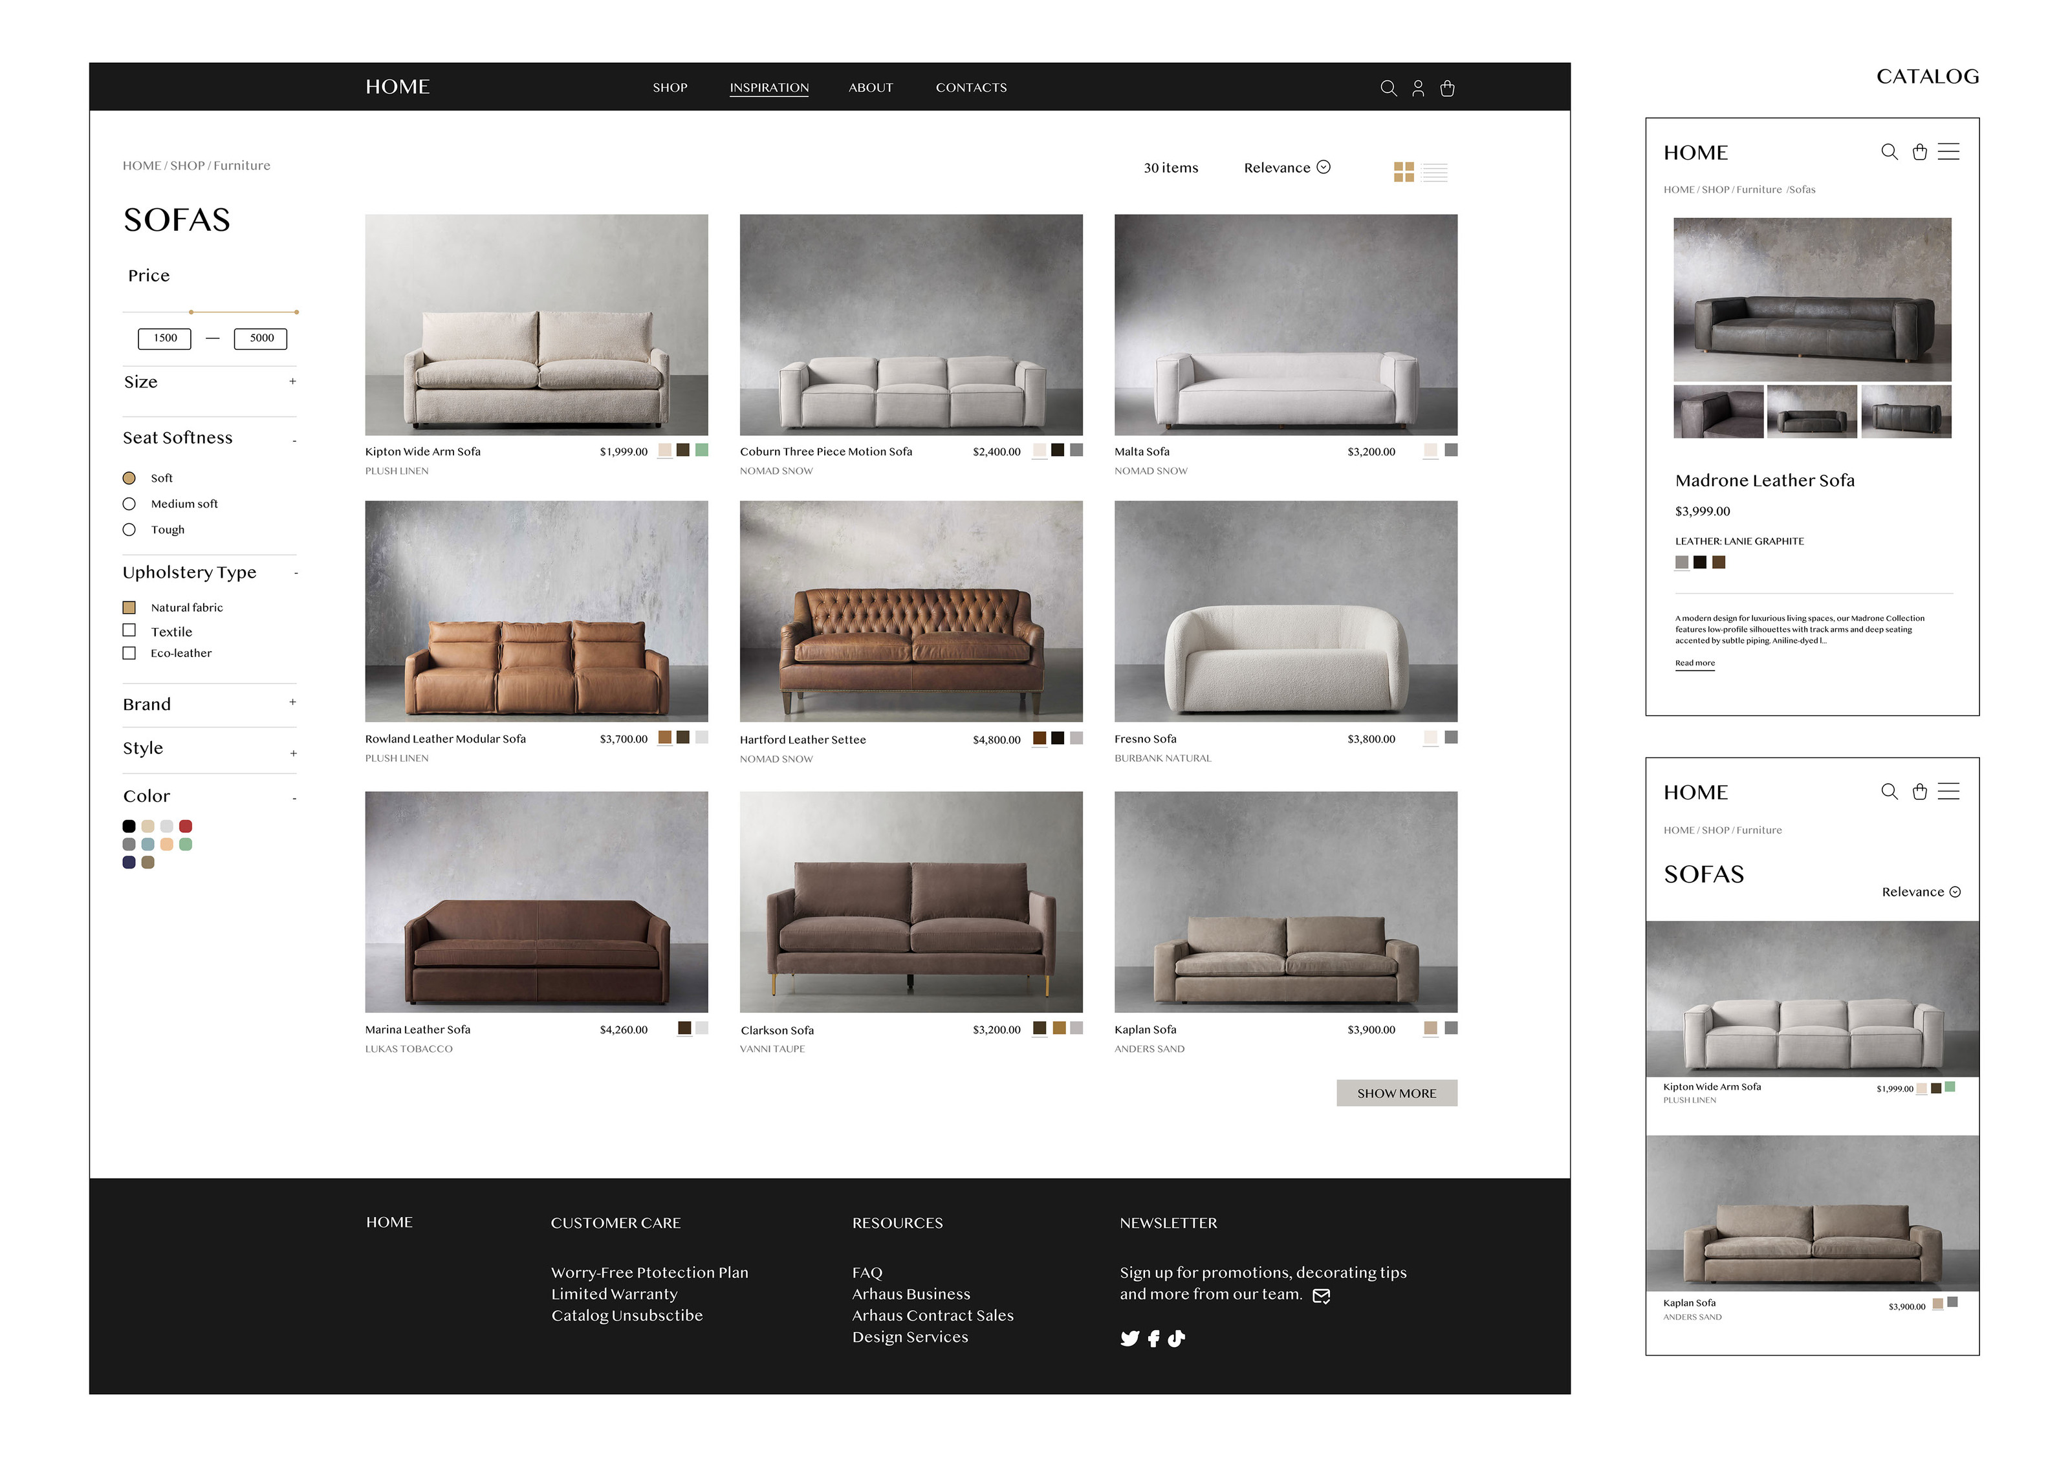2070x1457 pixels.
Task: Click the Twitter icon in the footer
Action: 1129,1338
